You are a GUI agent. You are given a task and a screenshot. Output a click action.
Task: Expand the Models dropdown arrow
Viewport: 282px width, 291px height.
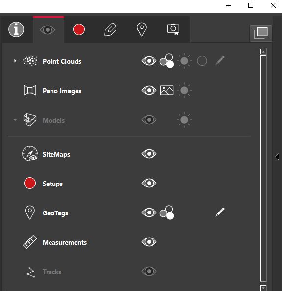(15, 120)
